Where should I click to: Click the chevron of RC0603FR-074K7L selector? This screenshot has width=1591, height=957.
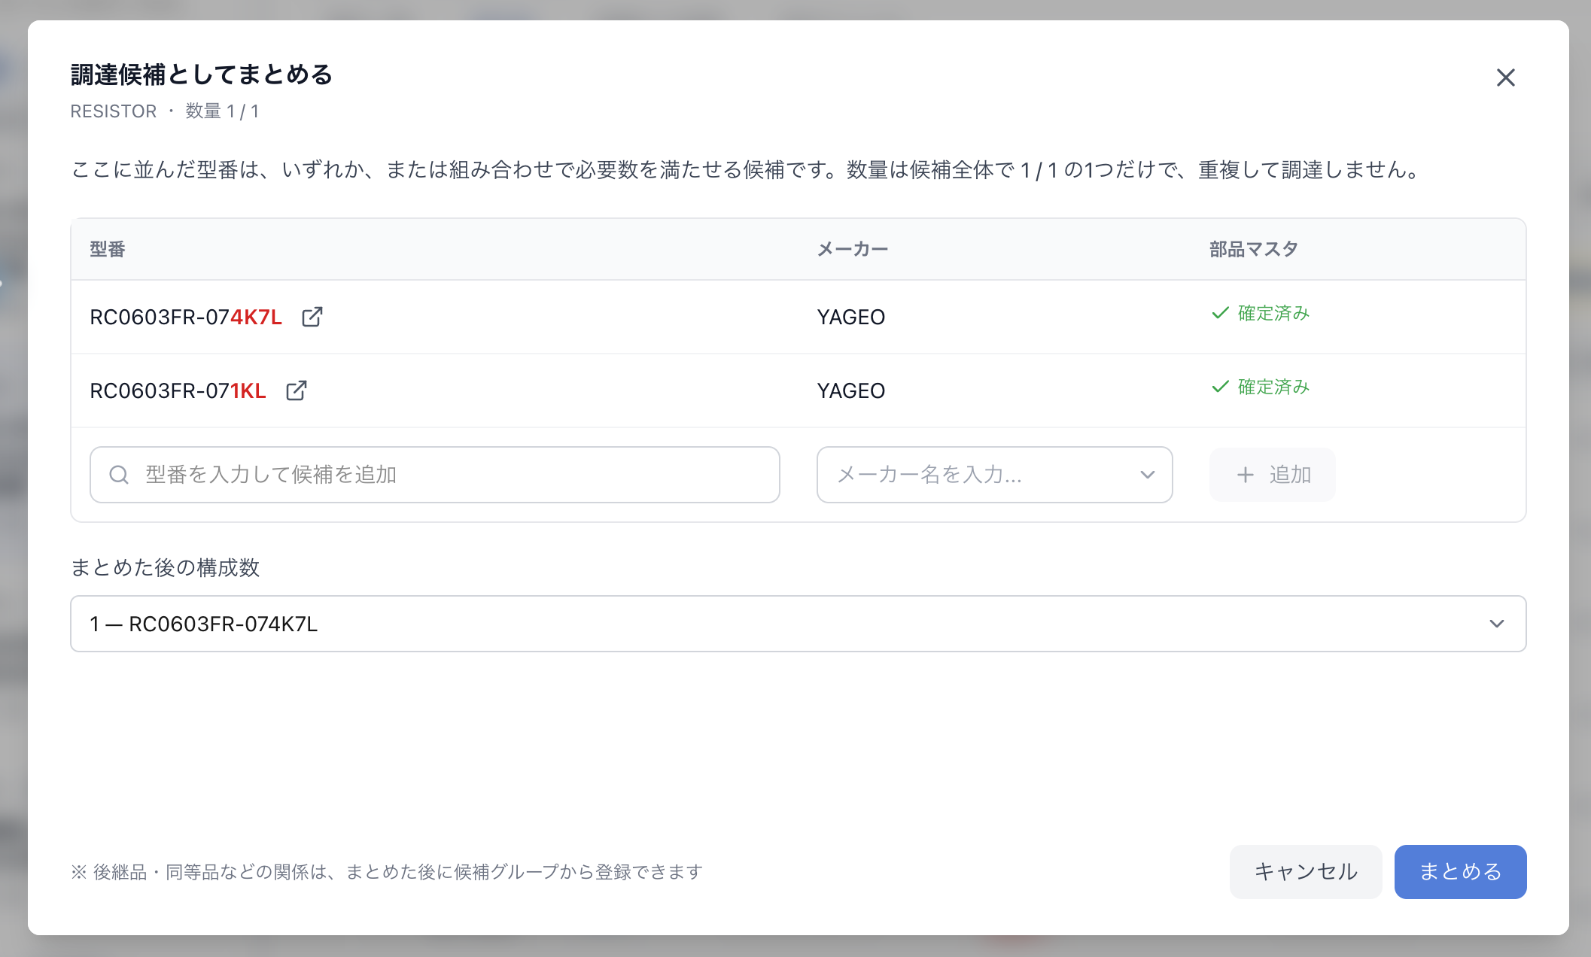(x=1496, y=624)
